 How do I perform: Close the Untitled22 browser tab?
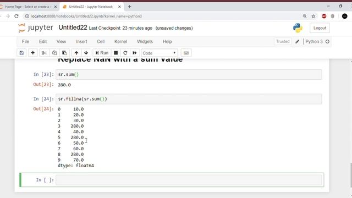coord(119,7)
